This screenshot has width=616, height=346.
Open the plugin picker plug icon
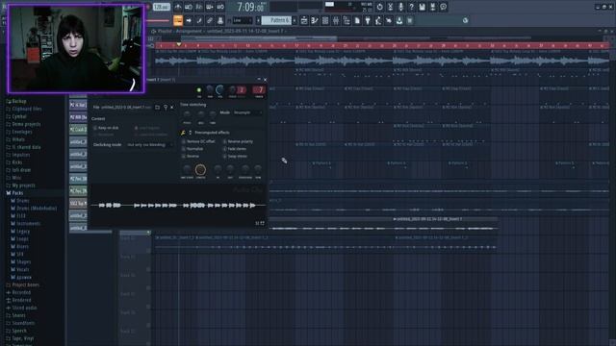(368, 20)
